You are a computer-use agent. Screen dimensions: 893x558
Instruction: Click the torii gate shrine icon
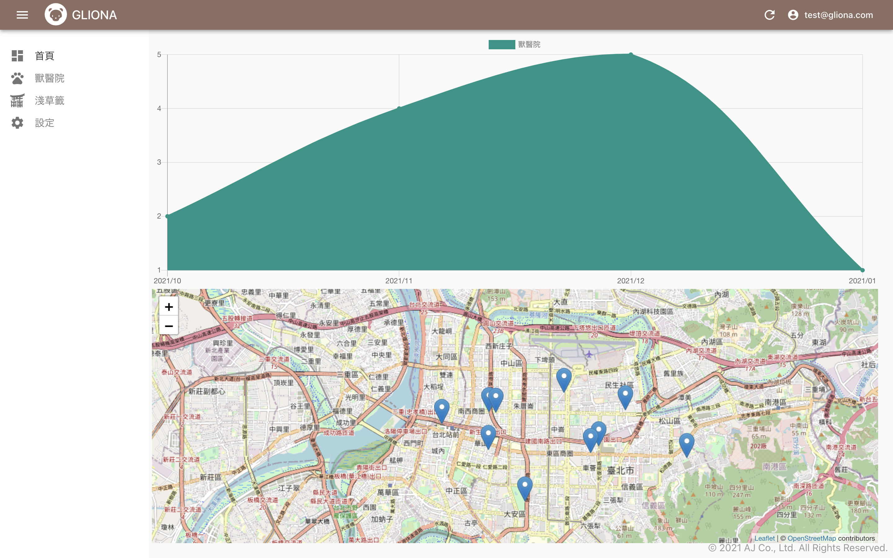tap(17, 100)
